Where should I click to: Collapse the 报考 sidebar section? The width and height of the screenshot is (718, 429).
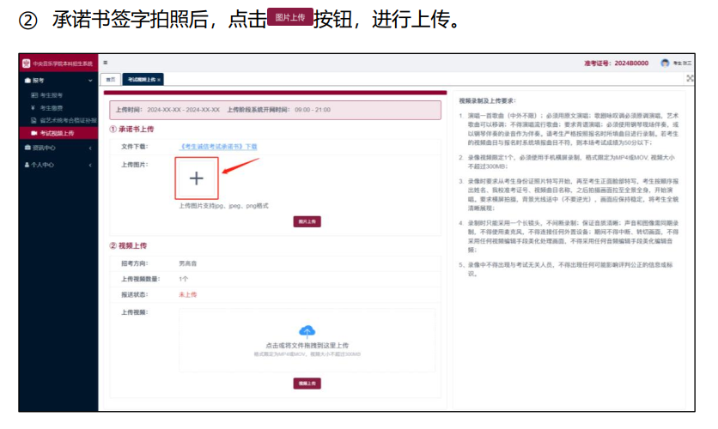pos(91,80)
